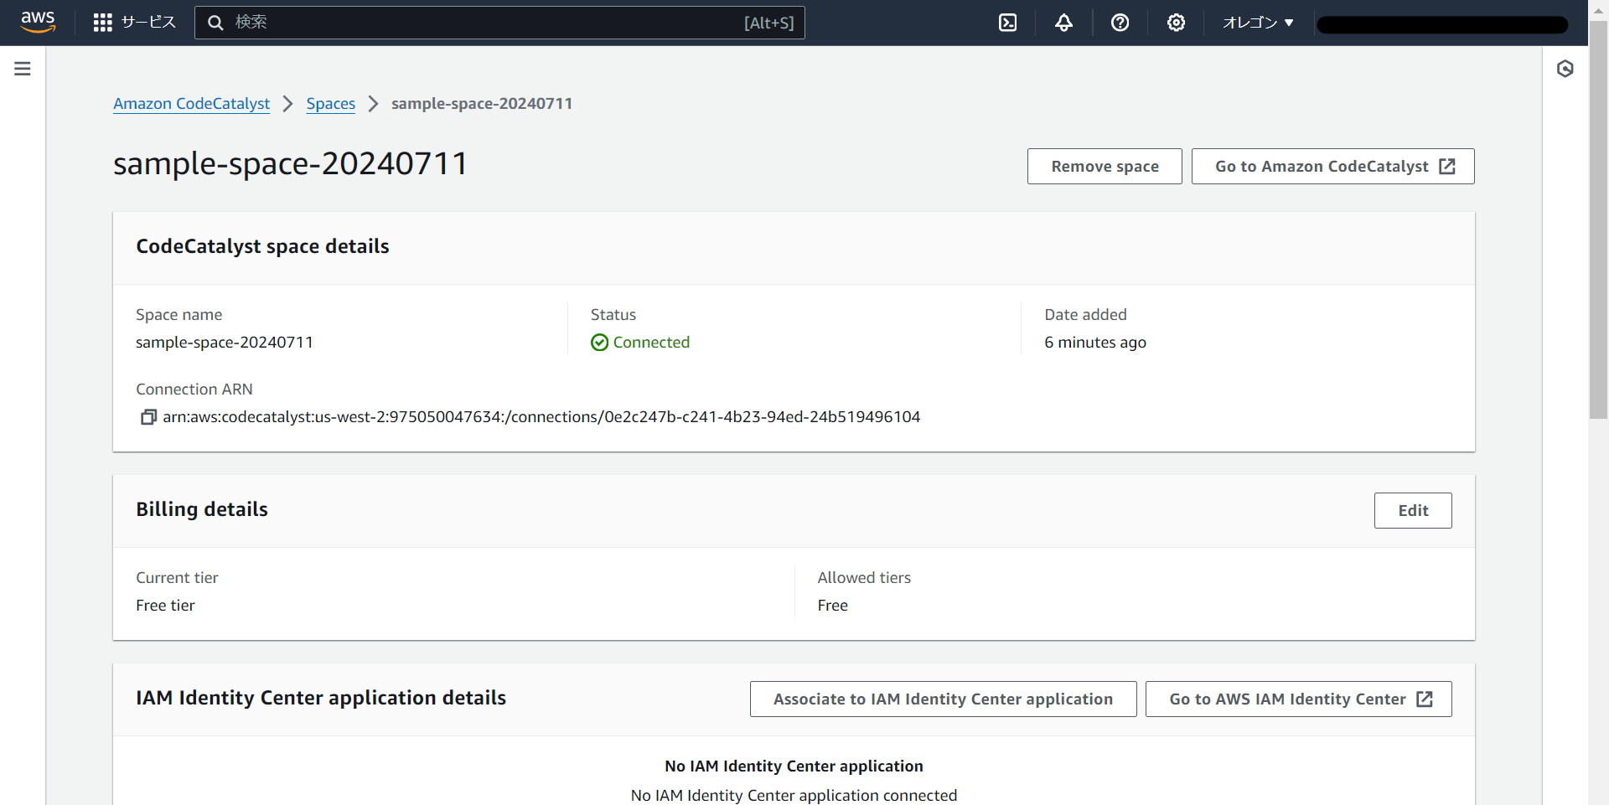Image resolution: width=1609 pixels, height=805 pixels.
Task: Edit the billing details
Action: tap(1413, 510)
